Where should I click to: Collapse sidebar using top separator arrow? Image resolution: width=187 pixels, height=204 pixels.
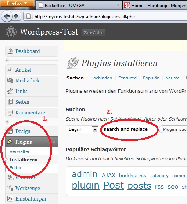tap(7, 60)
